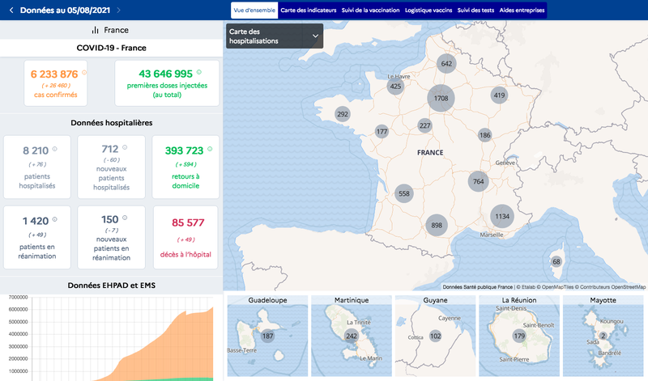Click info icon on retours à domicile card

point(210,149)
